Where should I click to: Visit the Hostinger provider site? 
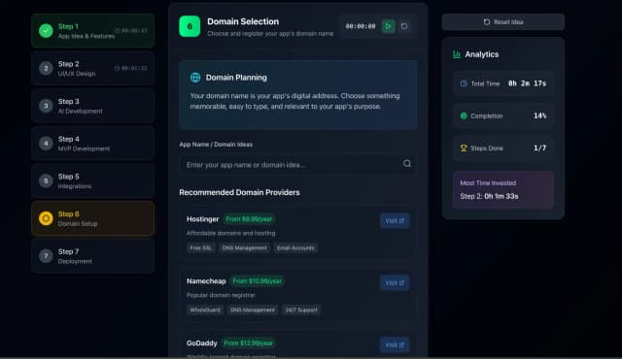(x=395, y=221)
